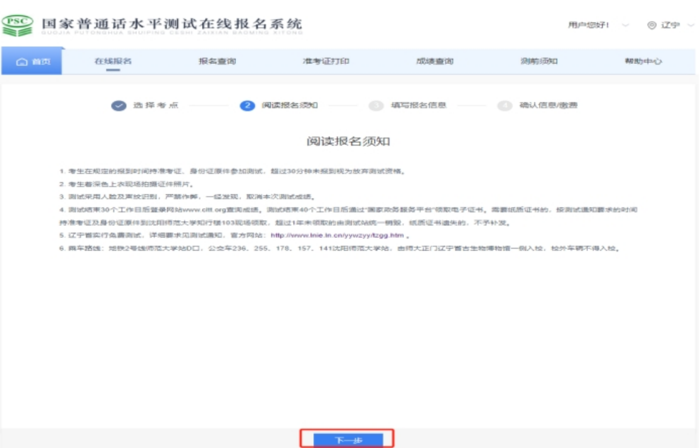Viewport: 700px width, 448px height.
Task: Click the PSC logo icon
Action: click(x=18, y=25)
